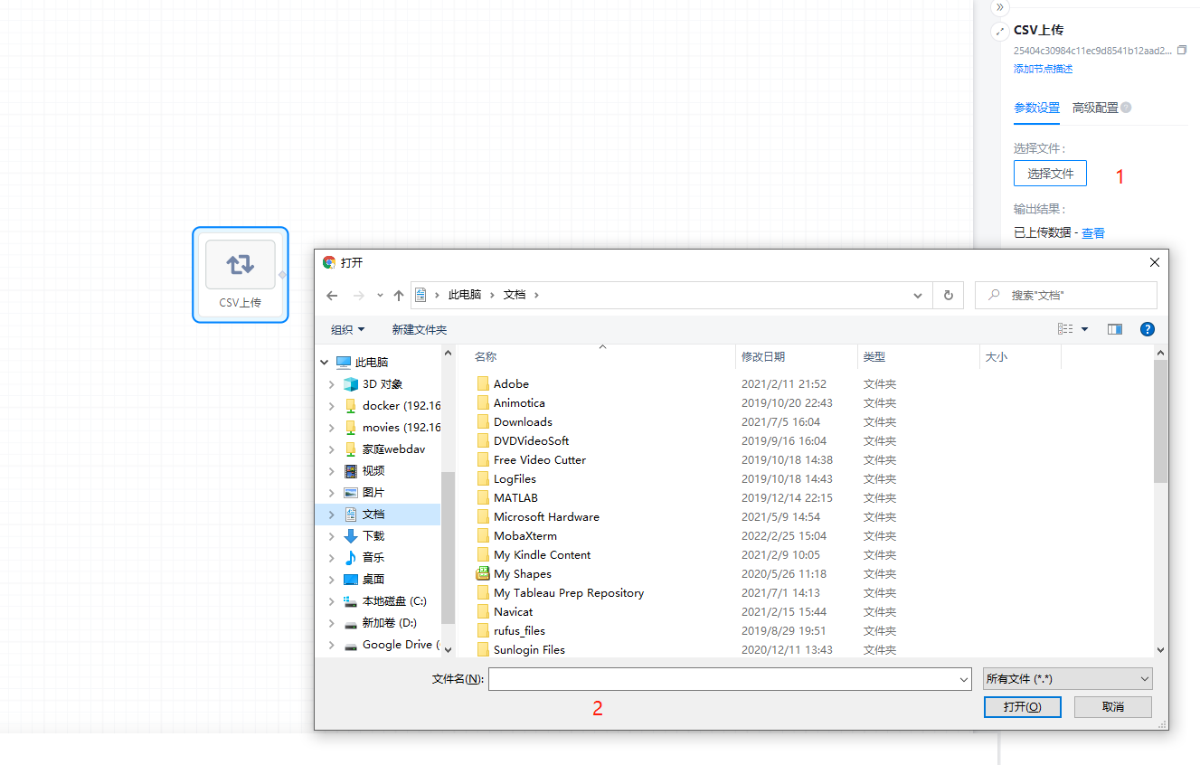Switch to the 高级配置 tab
The height and width of the screenshot is (765, 1200).
[x=1095, y=108]
